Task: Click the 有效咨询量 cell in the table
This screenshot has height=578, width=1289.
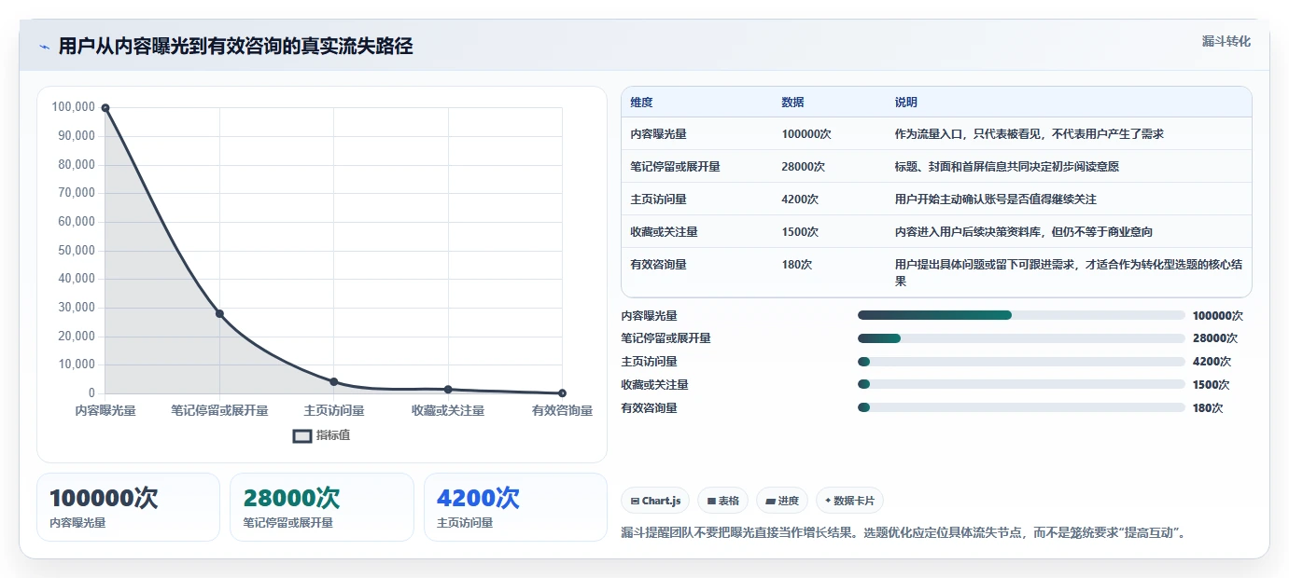Action: tap(659, 265)
